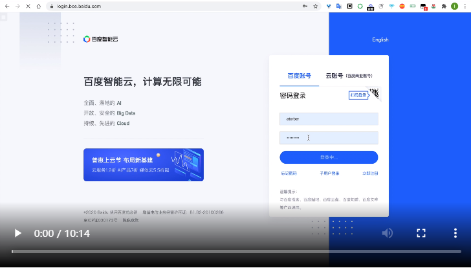Open the 普惠上云节 promotional banner
The width and height of the screenshot is (471, 268).
[144, 164]
